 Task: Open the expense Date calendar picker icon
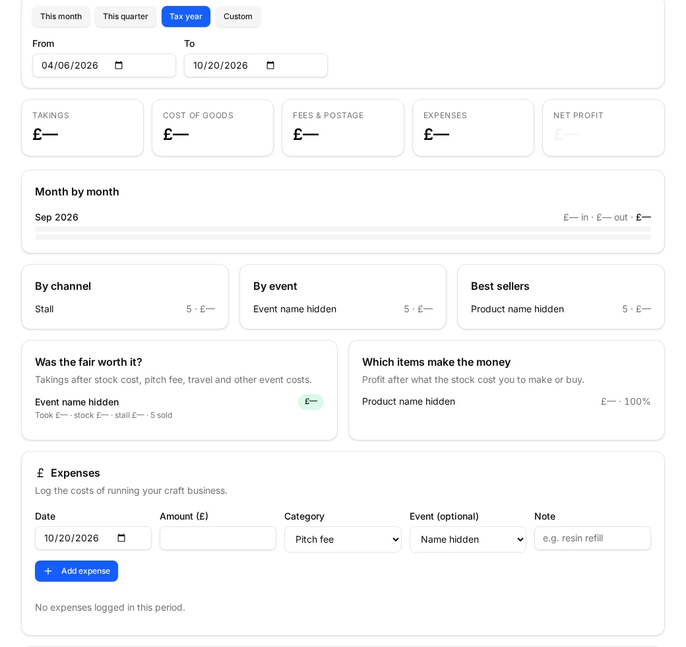pyautogui.click(x=121, y=538)
